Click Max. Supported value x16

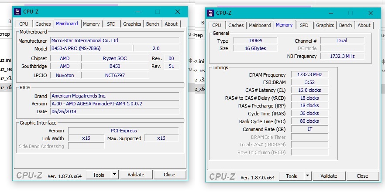tap(162, 138)
